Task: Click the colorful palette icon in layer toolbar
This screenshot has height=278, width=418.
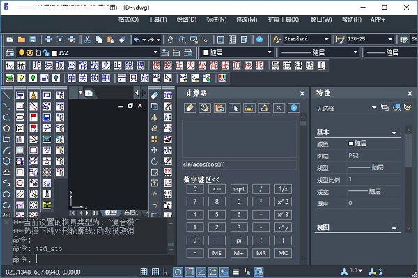Action: [x=222, y=79]
